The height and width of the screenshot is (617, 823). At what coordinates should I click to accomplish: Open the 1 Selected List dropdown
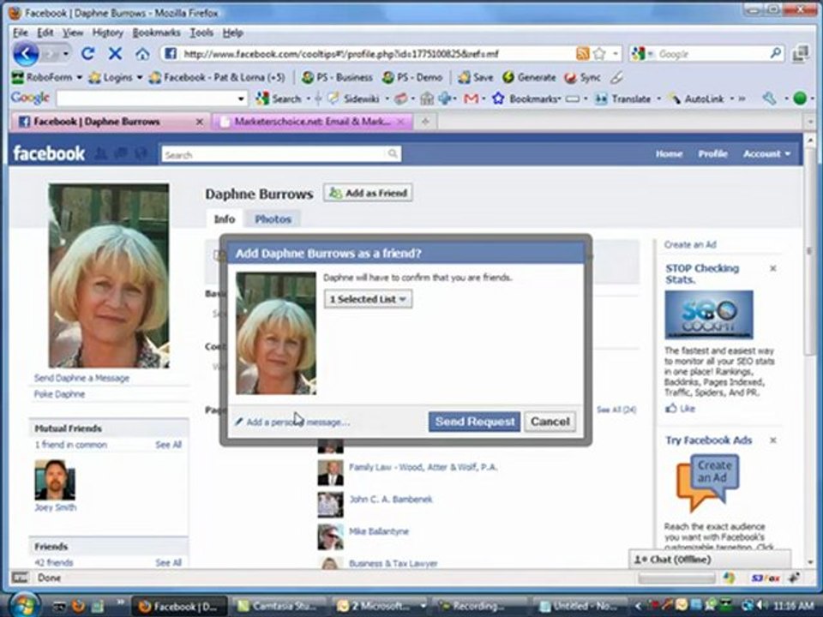[x=368, y=299]
